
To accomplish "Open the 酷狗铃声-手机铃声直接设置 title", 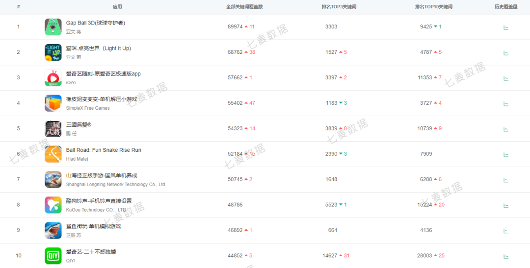I will (x=99, y=201).
